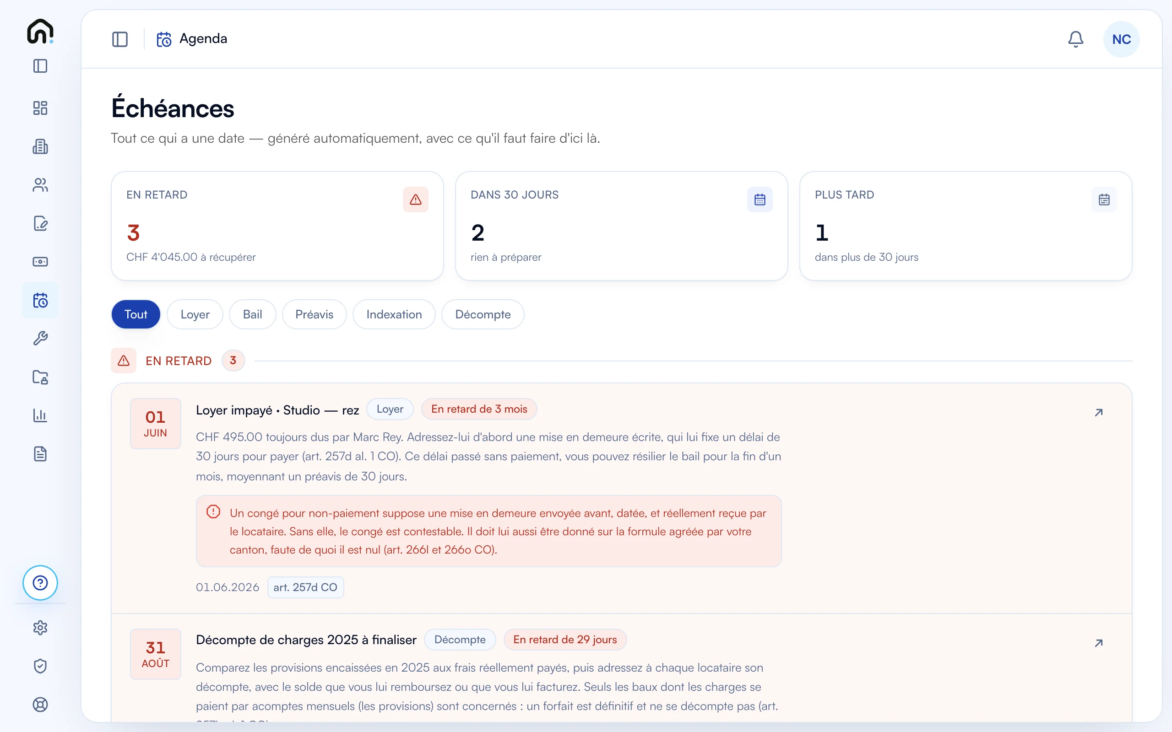Open Décompte de charges item arrow
This screenshot has width=1172, height=732.
point(1098,643)
